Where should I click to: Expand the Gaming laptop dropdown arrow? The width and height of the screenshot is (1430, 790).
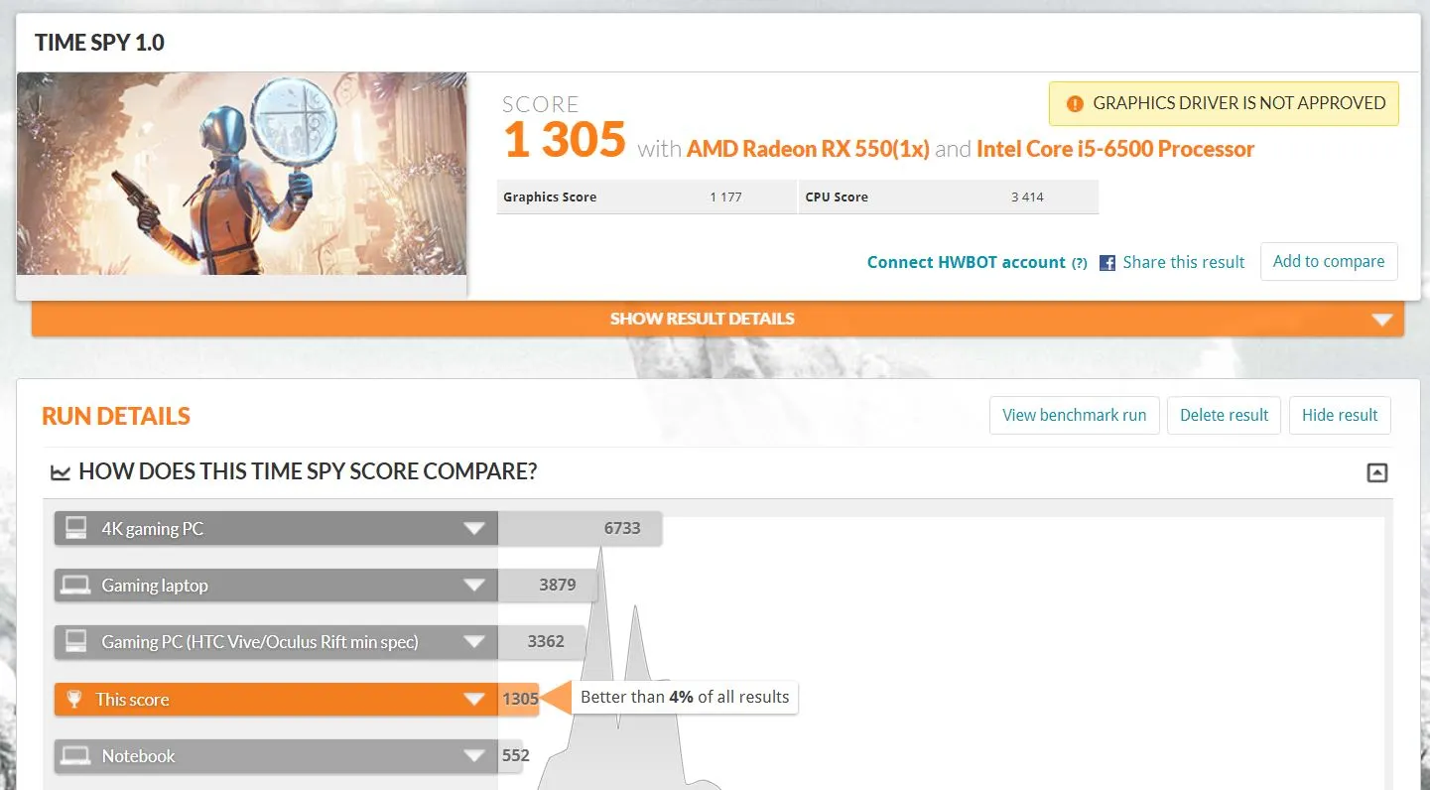tap(474, 586)
